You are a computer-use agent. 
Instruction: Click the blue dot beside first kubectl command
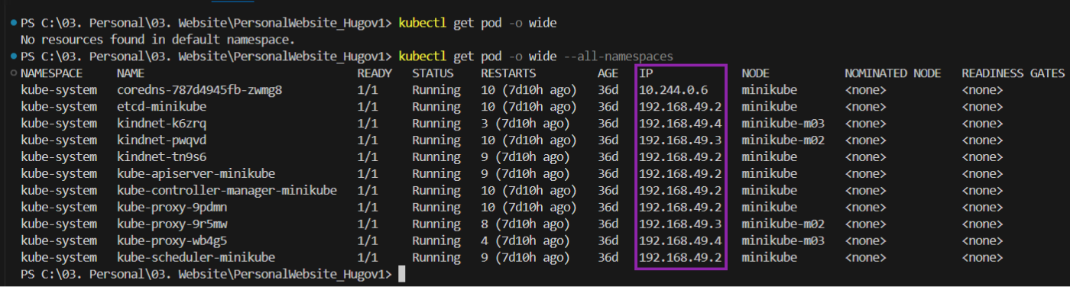coord(14,23)
